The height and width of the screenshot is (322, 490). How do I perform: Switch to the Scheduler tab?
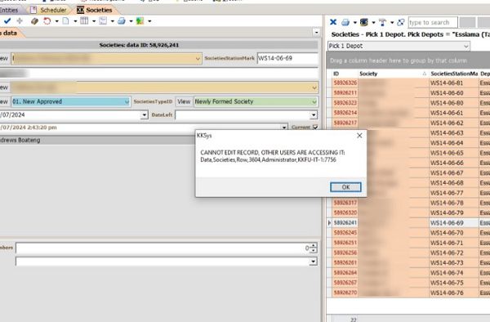(49, 10)
